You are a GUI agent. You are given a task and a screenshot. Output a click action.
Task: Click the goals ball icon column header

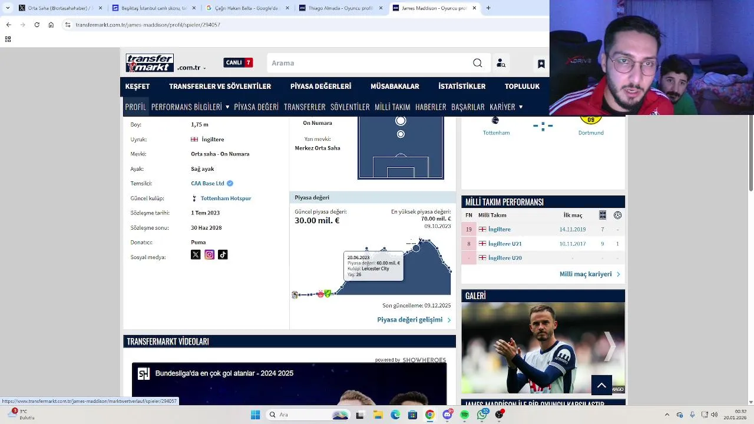click(617, 215)
